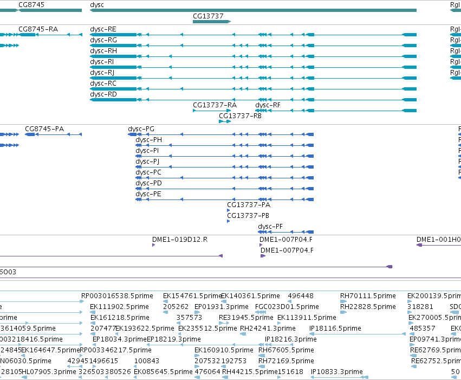Click the EP18219.3prime EST label
Image resolution: width=461 pixels, height=380 pixels.
click(x=174, y=339)
